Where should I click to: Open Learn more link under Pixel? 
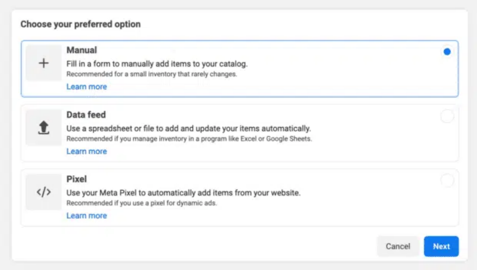87,216
